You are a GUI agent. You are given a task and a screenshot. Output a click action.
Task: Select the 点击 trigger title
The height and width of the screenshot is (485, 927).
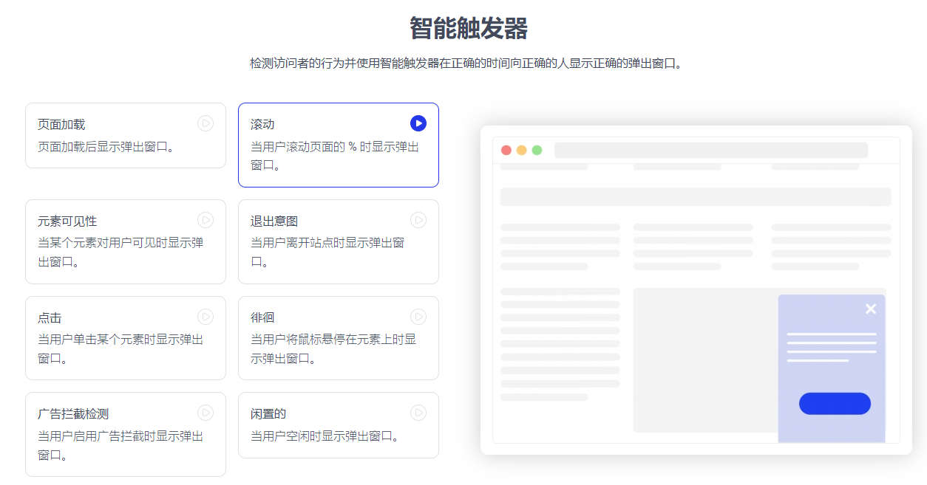[50, 318]
